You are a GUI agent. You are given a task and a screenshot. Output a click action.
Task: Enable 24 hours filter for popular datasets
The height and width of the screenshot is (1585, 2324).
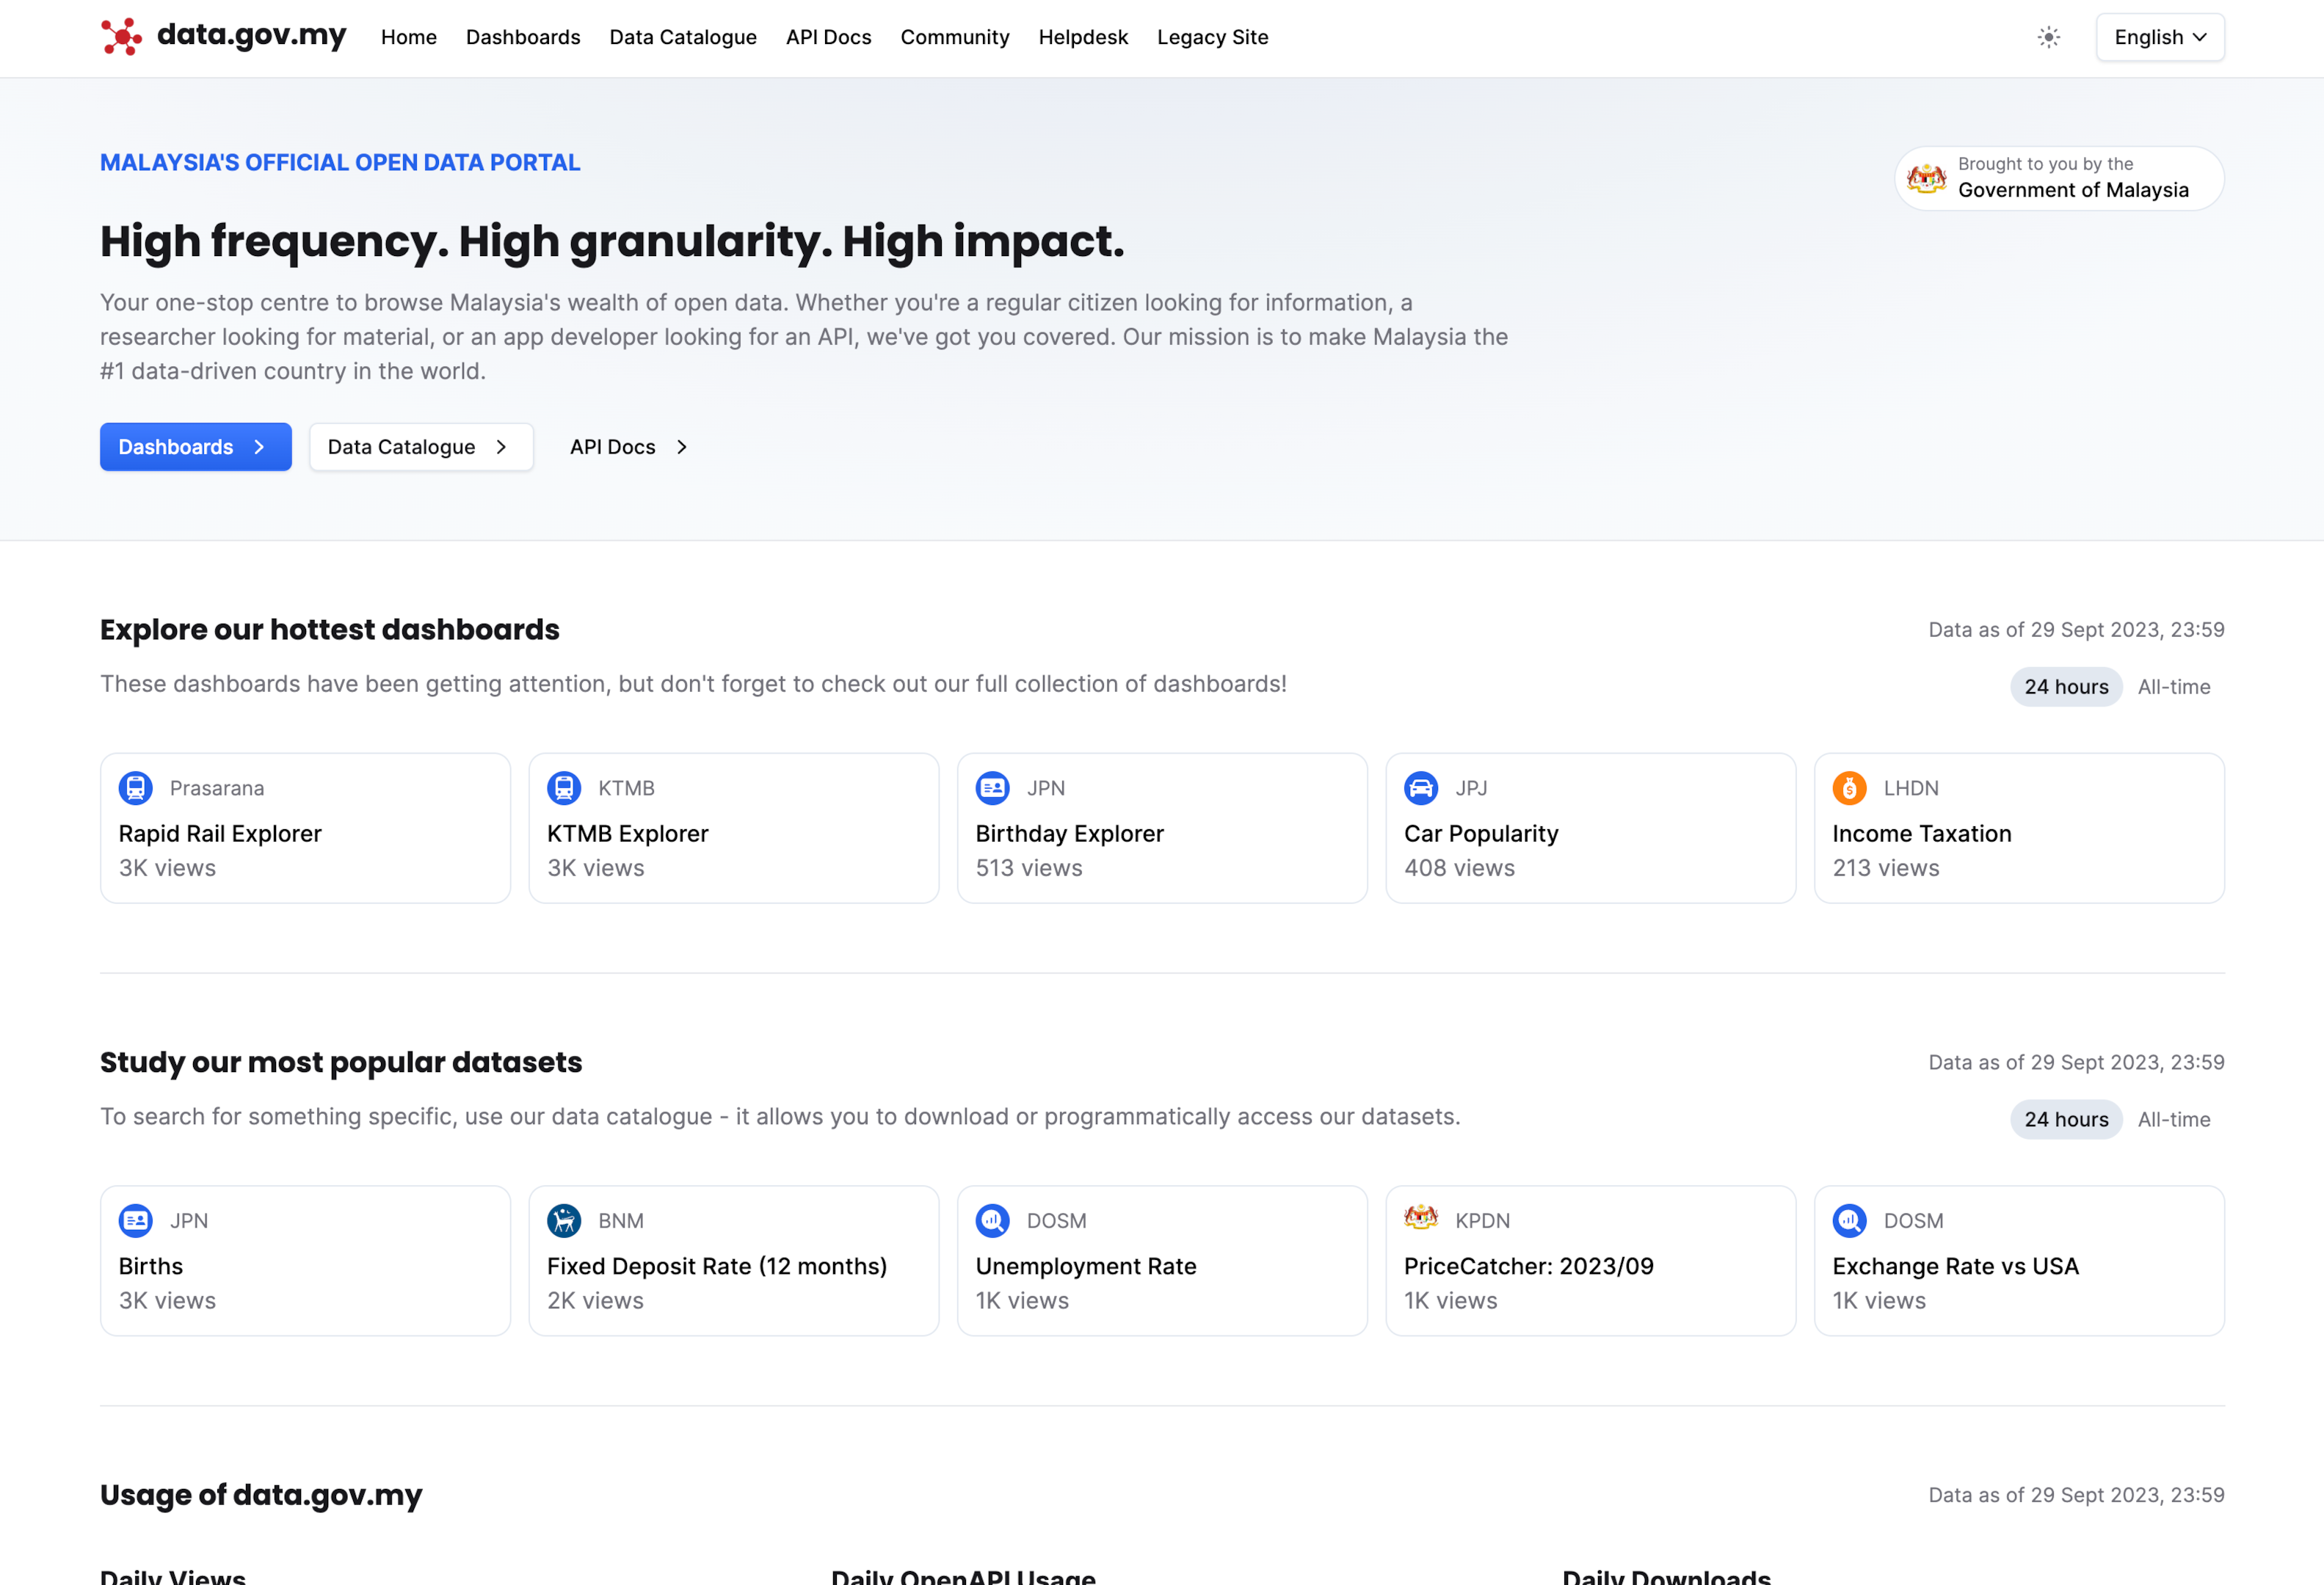(2066, 1119)
